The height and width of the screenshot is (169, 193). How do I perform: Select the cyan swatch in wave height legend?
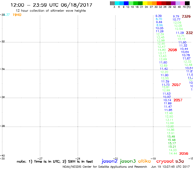click(117, 3)
